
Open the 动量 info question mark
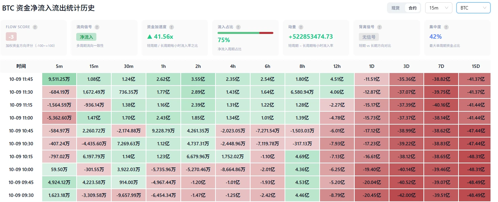point(301,27)
